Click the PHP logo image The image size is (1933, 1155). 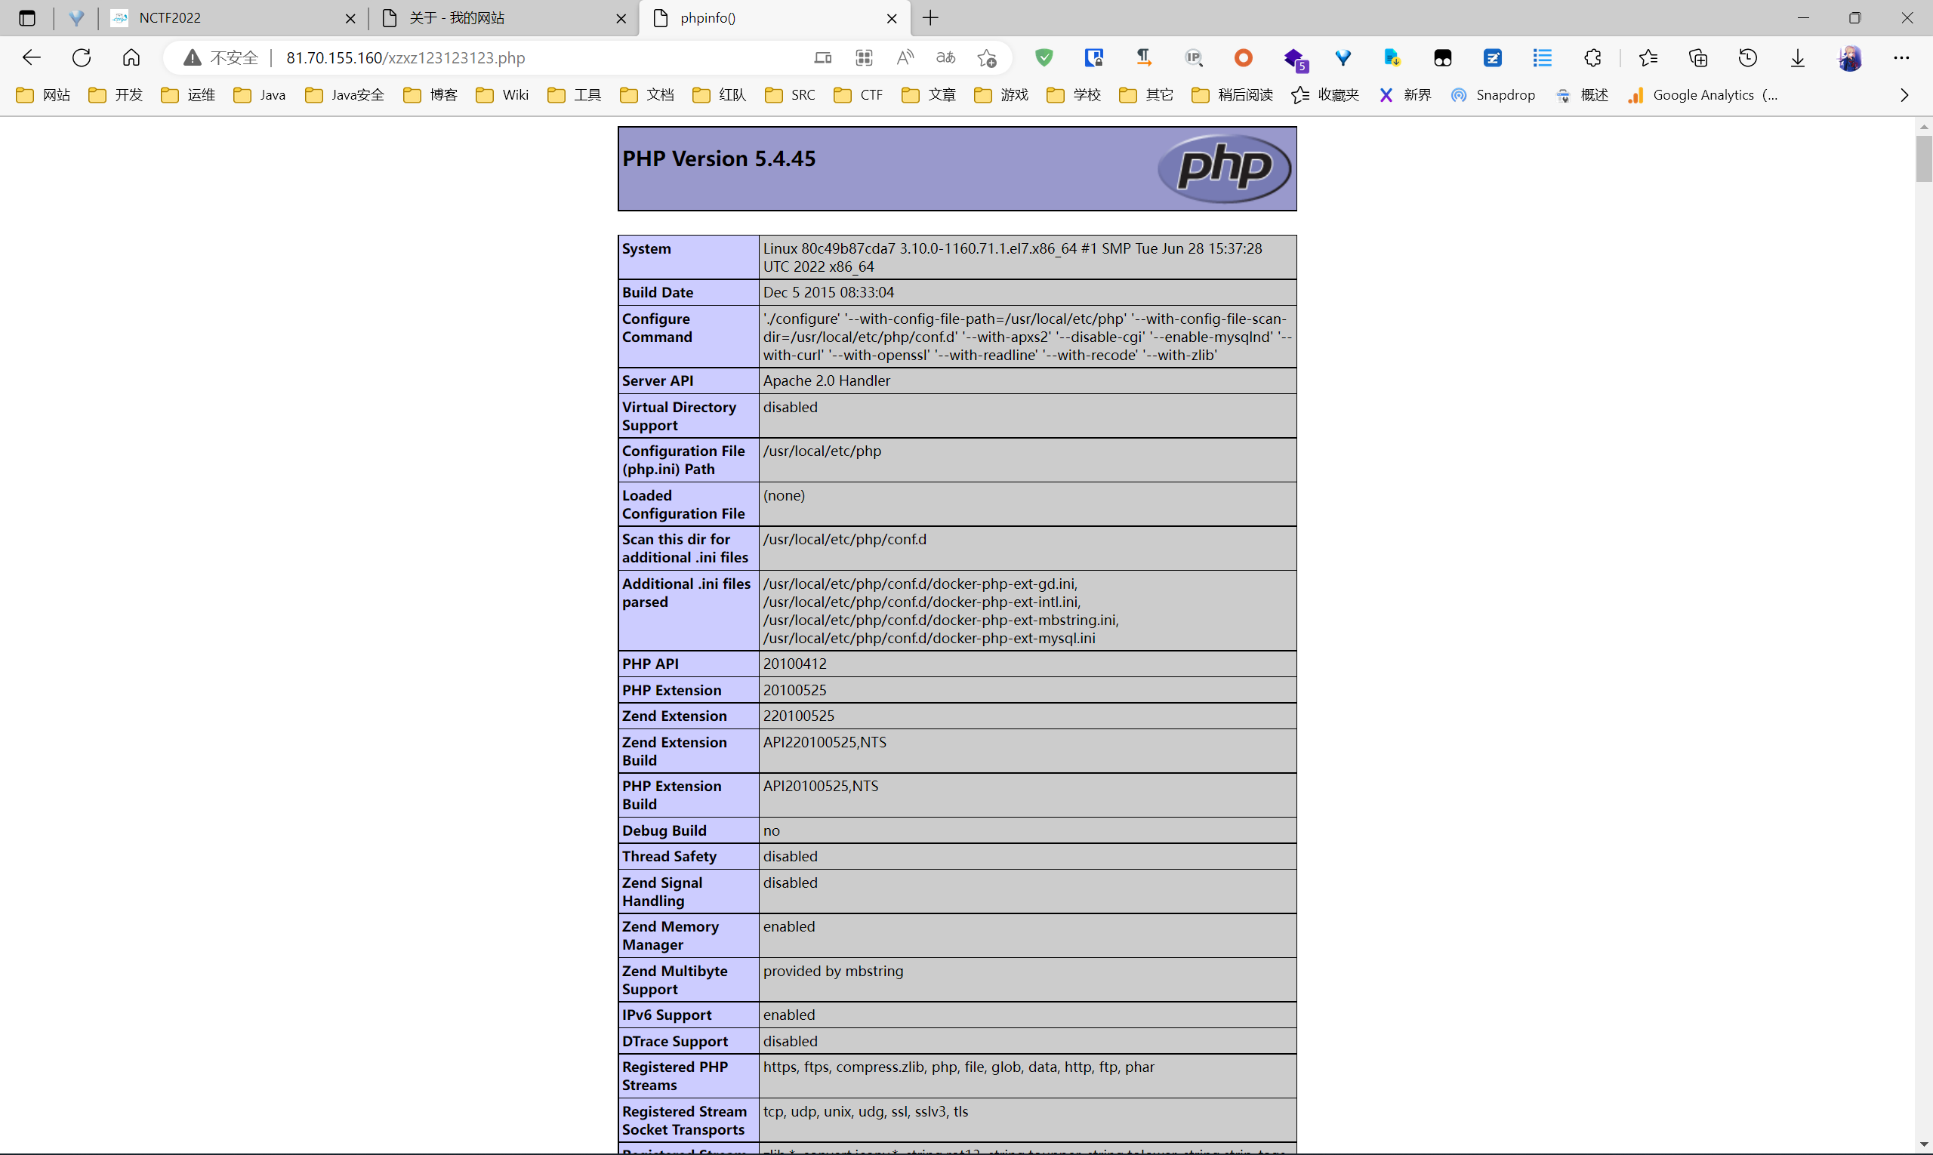tap(1224, 168)
